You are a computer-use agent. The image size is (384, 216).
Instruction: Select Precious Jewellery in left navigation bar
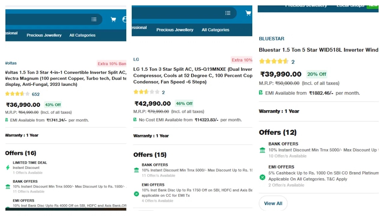pos(44,35)
